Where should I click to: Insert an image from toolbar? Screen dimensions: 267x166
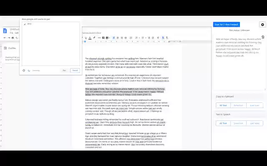coord(107,38)
